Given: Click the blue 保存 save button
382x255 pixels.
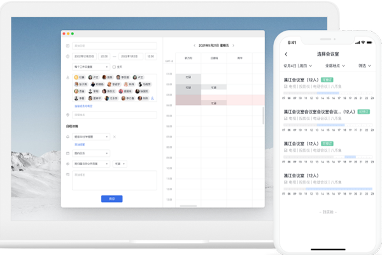Looking at the screenshot, I should 112,199.
